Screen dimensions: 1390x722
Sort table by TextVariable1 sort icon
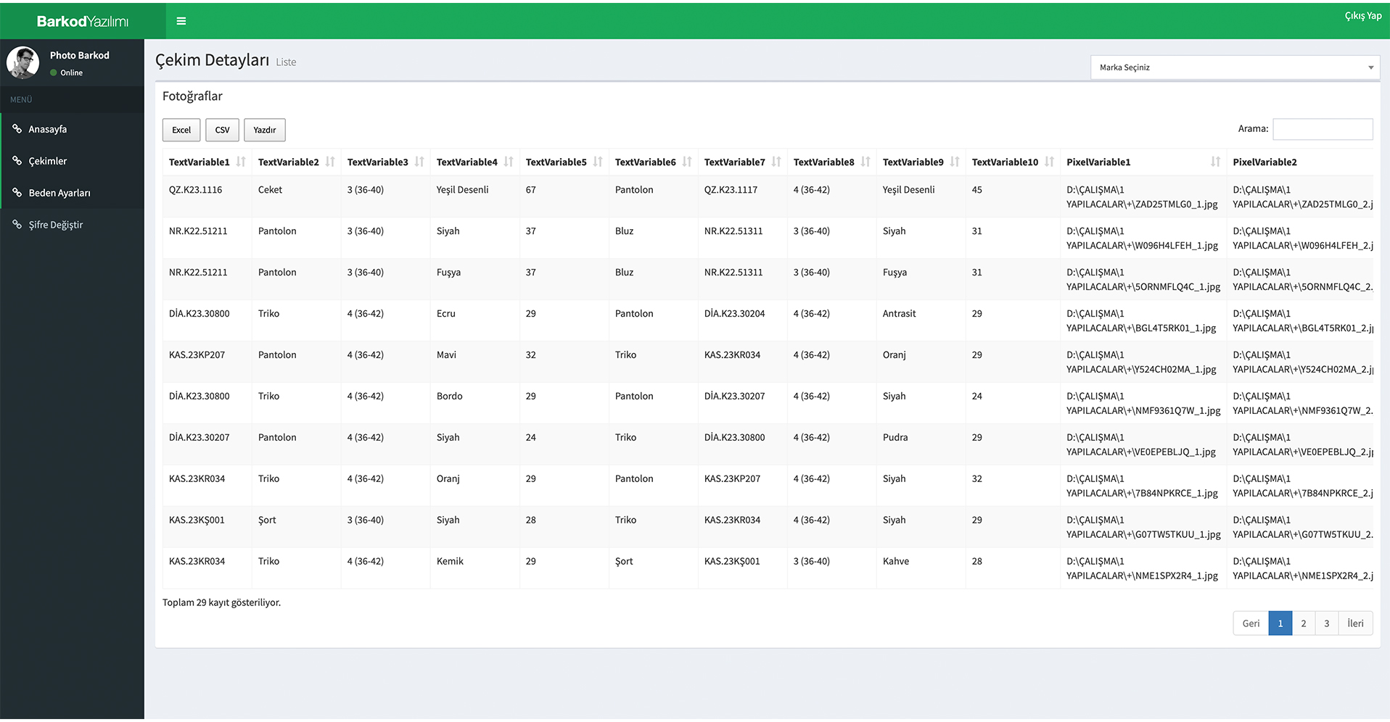pyautogui.click(x=241, y=162)
